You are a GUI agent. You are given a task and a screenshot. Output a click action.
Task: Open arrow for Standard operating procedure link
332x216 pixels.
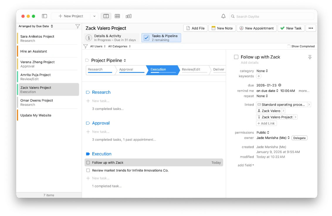pos(309,104)
